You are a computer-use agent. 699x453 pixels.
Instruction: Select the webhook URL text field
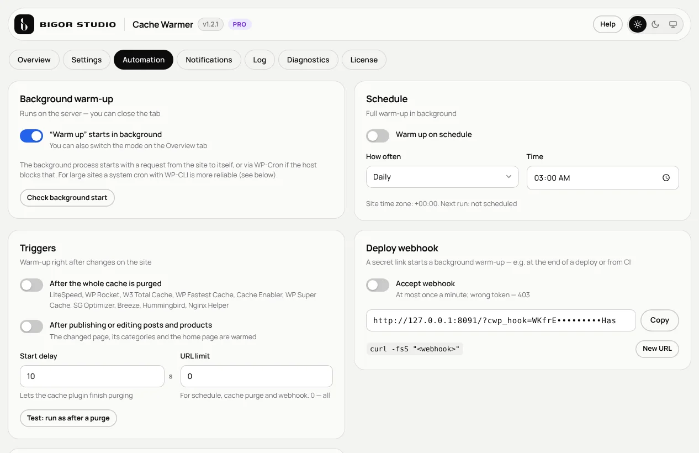click(501, 320)
